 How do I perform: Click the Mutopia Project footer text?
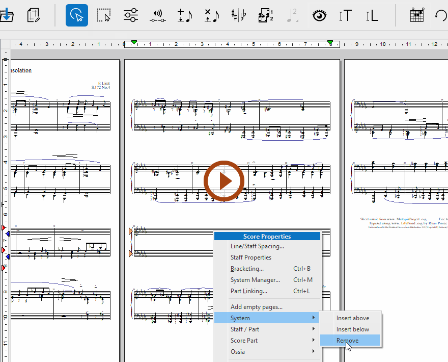click(393, 219)
